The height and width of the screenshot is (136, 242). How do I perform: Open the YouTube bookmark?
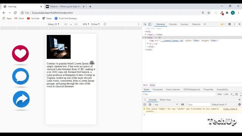[33, 19]
